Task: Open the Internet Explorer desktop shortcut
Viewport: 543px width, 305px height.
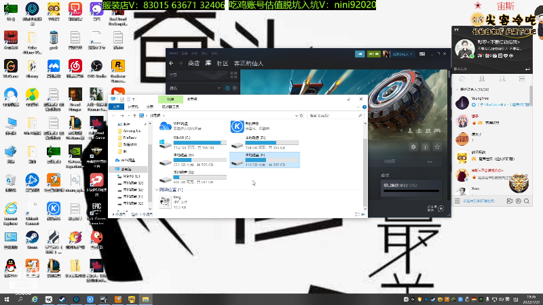Action: 11,213
